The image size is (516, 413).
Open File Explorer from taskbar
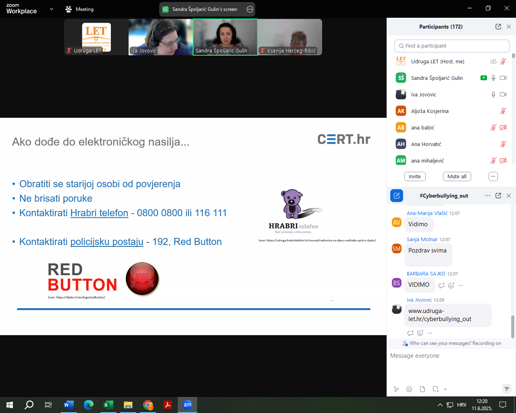(x=128, y=405)
